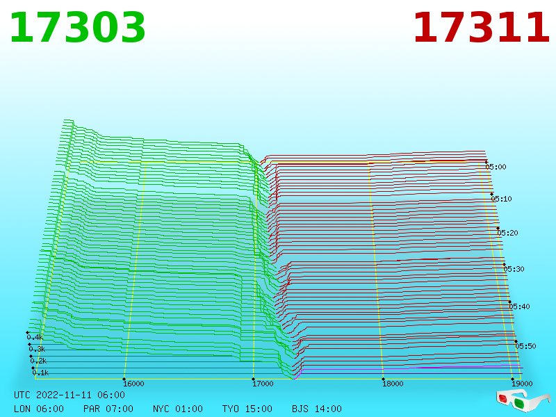Click the 18000 price axis label
Image resolution: width=556 pixels, height=417 pixels.
click(x=393, y=384)
